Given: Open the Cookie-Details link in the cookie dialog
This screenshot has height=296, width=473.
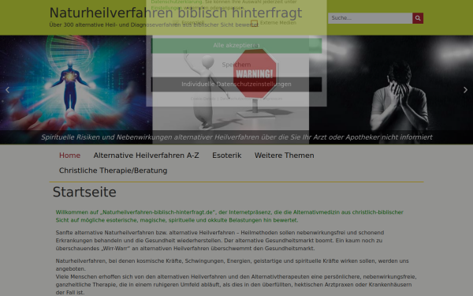Looking at the screenshot, I should point(203,99).
